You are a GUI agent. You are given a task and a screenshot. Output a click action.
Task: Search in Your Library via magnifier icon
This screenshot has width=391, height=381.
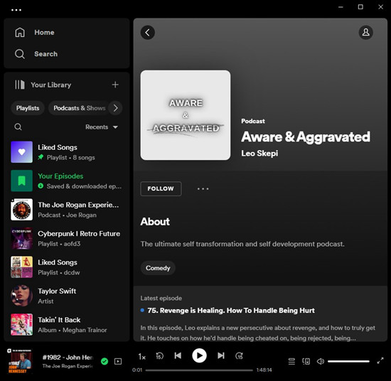18,127
